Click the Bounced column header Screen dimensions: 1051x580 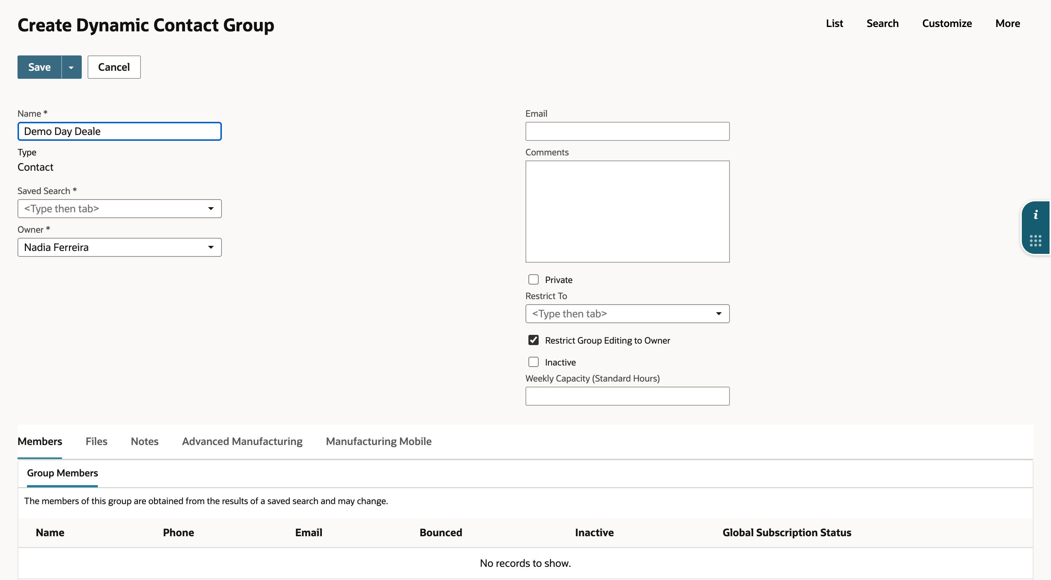point(440,533)
